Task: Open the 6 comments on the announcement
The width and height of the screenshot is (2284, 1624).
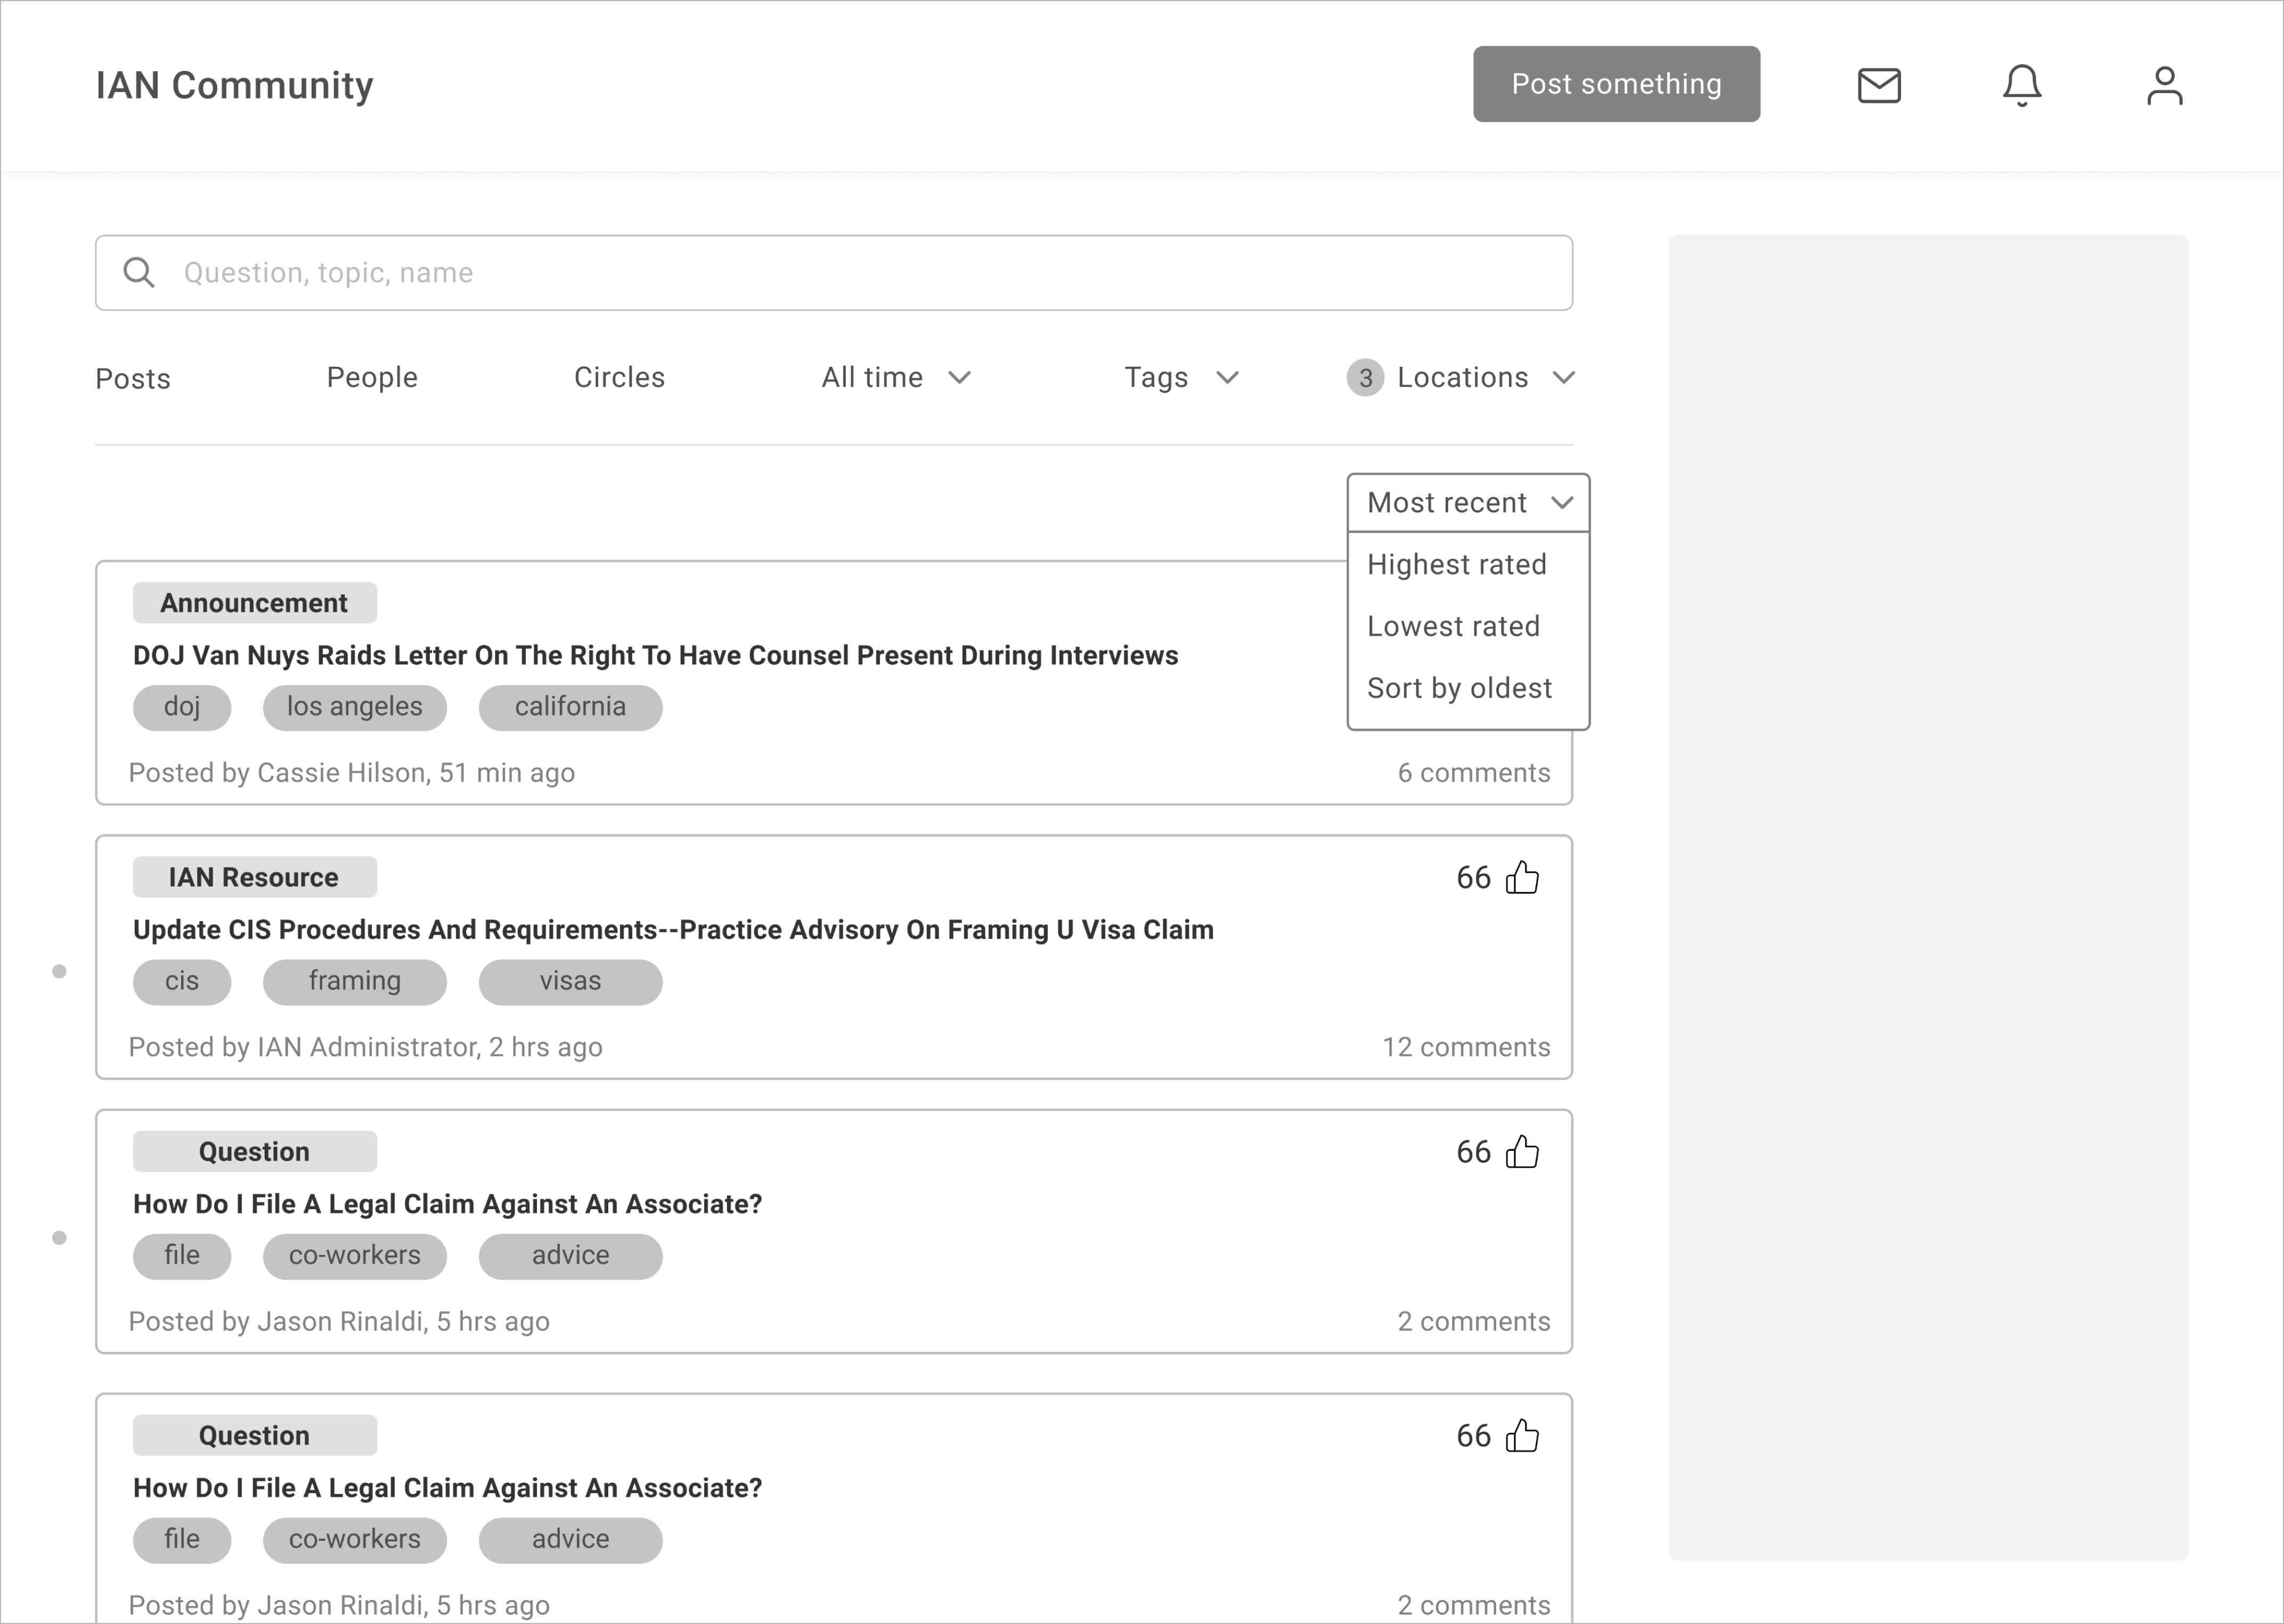Action: coord(1475,772)
